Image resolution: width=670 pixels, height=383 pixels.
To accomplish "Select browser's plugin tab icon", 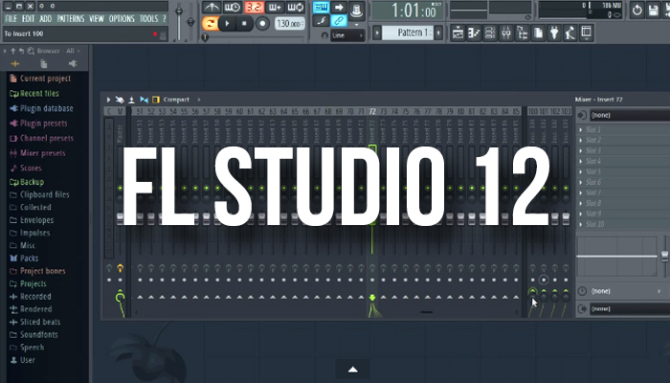I will [x=73, y=64].
